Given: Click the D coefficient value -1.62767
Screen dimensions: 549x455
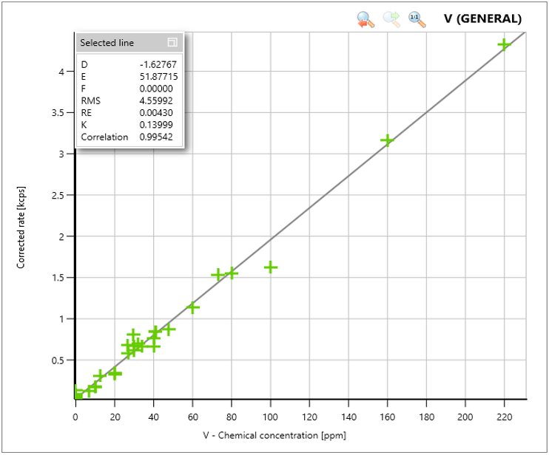Looking at the screenshot, I should [159, 64].
